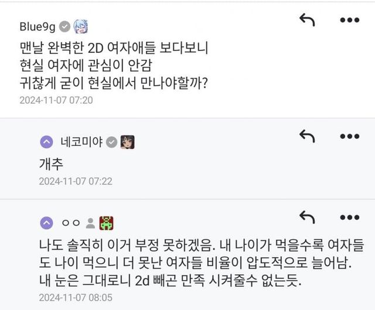Reply to 네코미야's 개추 comment
Screen dimensions: 375x310
click(x=307, y=136)
